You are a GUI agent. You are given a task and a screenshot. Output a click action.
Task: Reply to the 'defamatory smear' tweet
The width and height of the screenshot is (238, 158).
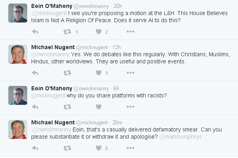pos(35,148)
